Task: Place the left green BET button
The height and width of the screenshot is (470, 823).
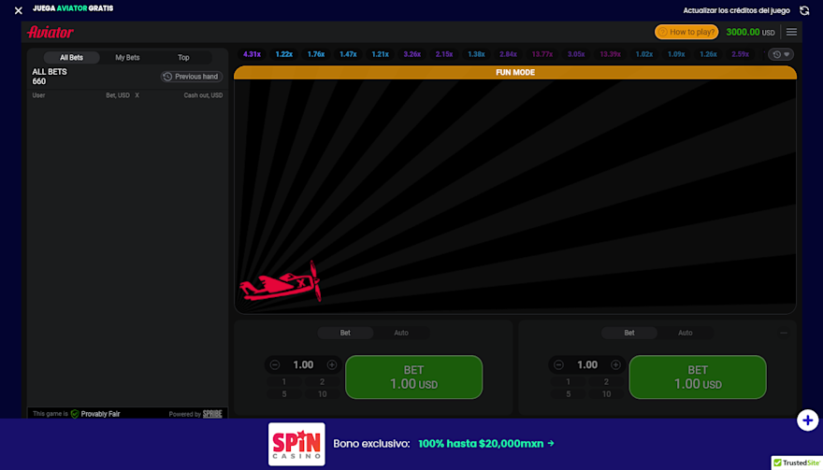Action: click(x=413, y=377)
